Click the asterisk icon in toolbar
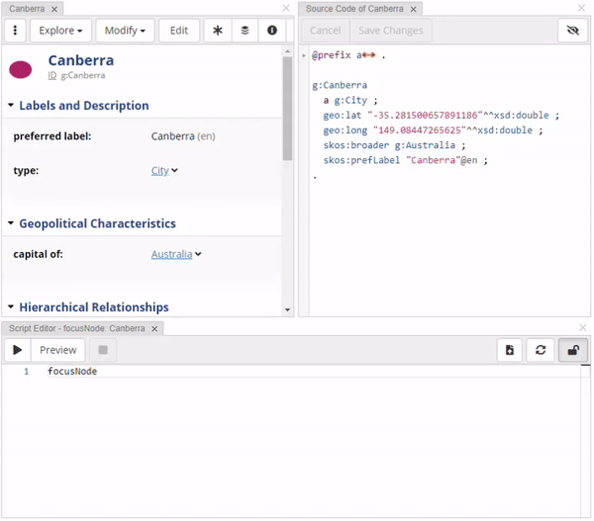This screenshot has width=594, height=521. click(218, 31)
